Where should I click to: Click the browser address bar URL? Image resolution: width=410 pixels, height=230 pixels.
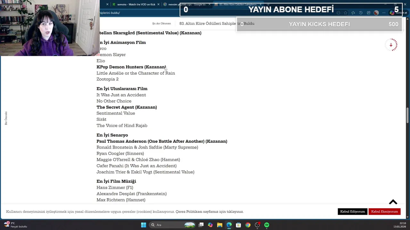110,13
